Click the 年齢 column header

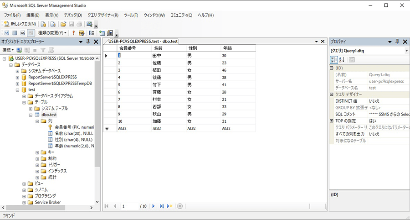pyautogui.click(x=238, y=48)
